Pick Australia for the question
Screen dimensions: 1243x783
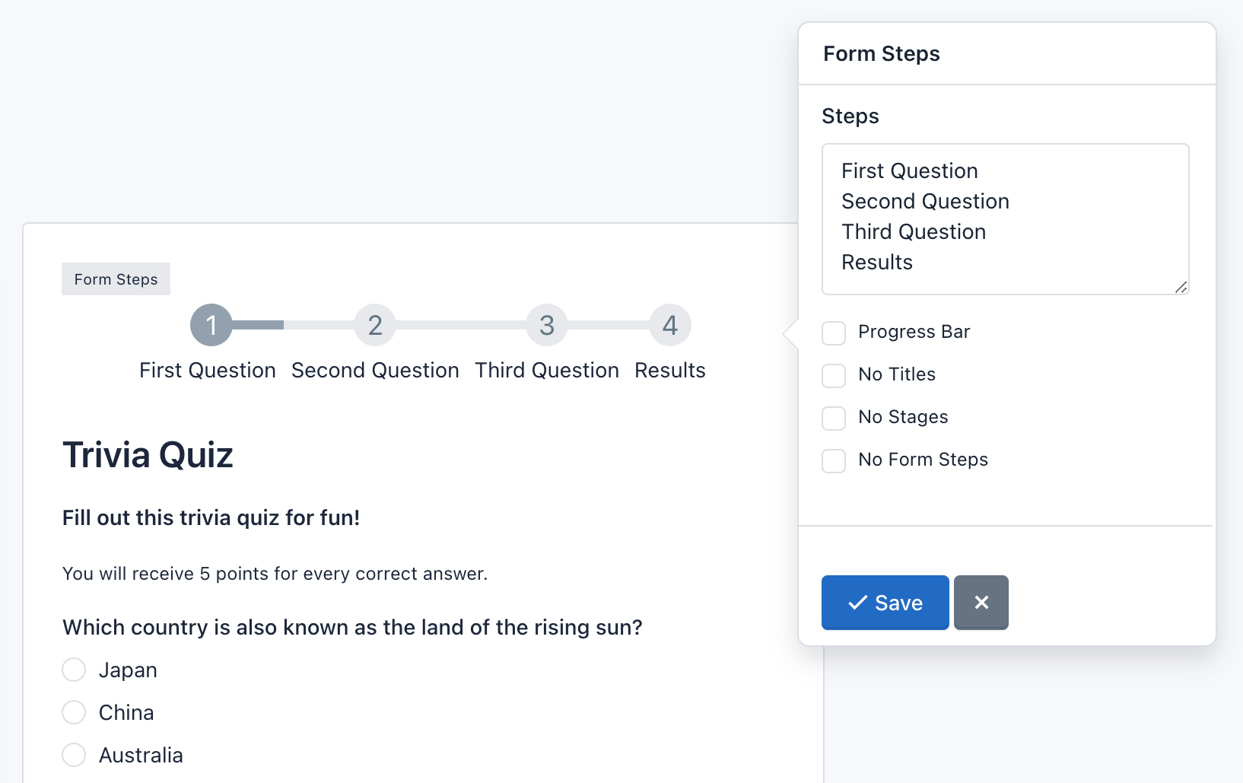74,755
